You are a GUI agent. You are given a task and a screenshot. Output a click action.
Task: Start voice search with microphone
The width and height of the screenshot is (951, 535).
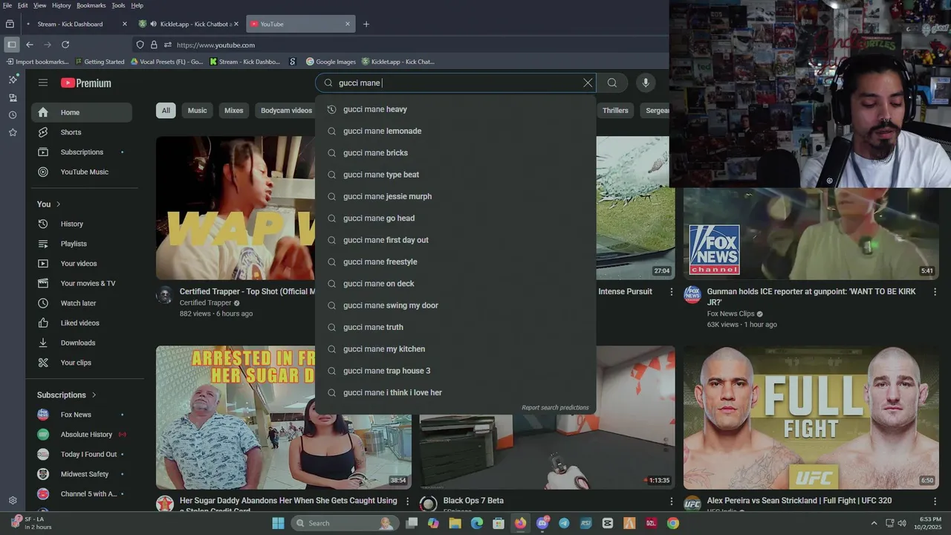[x=646, y=83]
